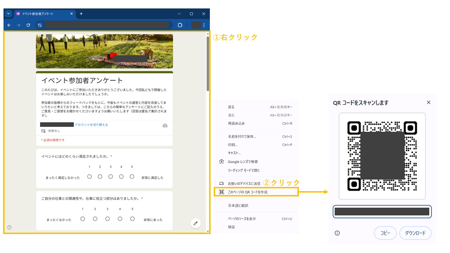Select キャスト... from the context menu
450x253 pixels.
point(256,153)
